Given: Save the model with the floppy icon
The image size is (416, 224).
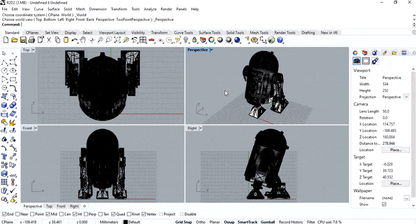Looking at the screenshot, I should click(23, 40).
